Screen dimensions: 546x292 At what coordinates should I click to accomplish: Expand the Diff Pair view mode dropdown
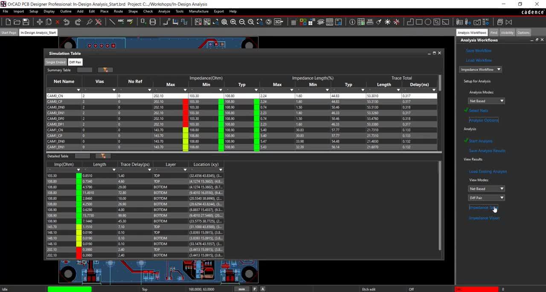coord(486,198)
